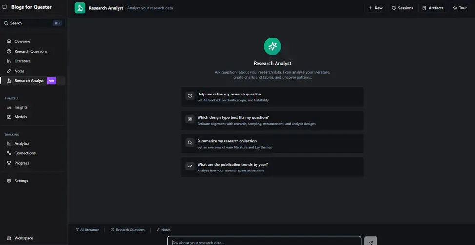
Task: Open the Workspace switcher
Action: click(20, 238)
